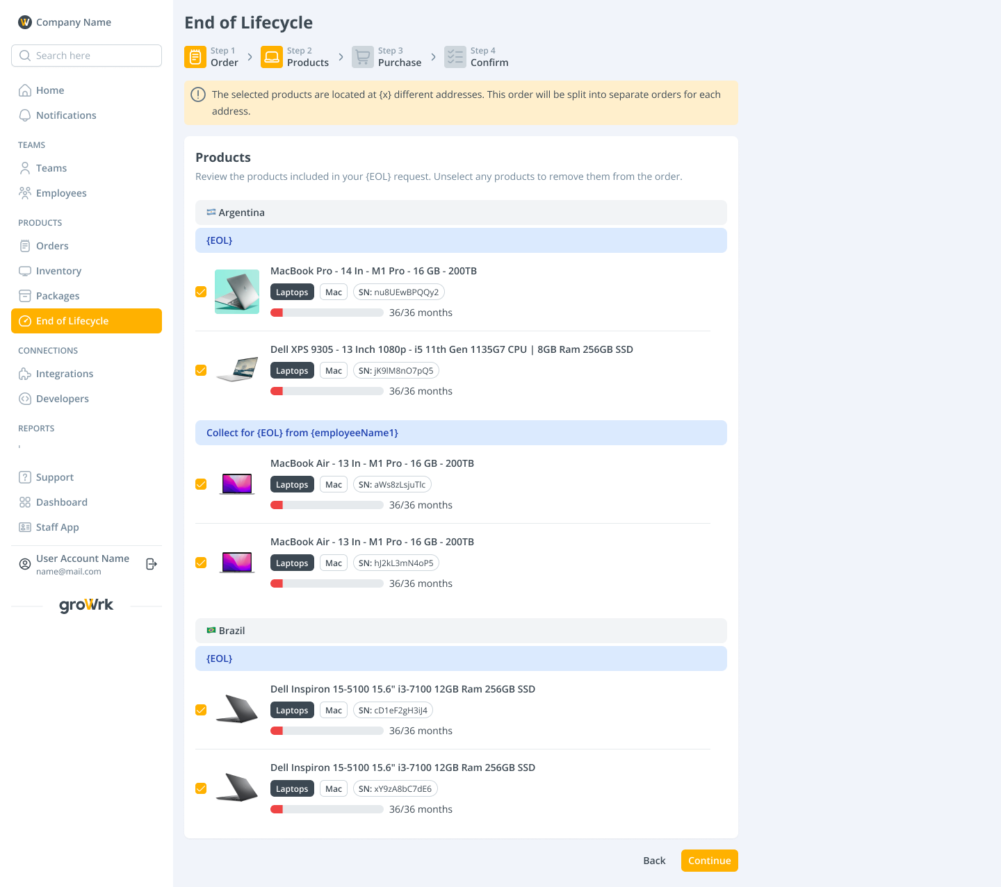The height and width of the screenshot is (887, 1001).
Task: Untick checkbox for serial xY9zA8bC7dE6
Action: tap(201, 788)
